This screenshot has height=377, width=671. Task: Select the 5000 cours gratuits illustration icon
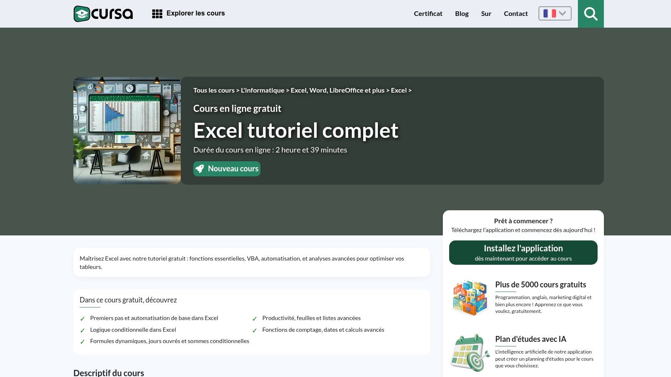point(470,297)
